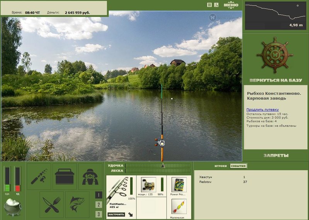Open the МЕНЮ main menu
The image size is (309, 220).
[231, 5]
